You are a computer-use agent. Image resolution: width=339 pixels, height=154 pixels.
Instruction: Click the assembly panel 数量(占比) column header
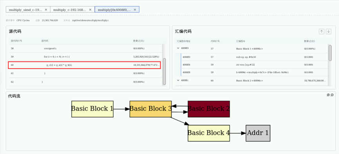point(309,41)
